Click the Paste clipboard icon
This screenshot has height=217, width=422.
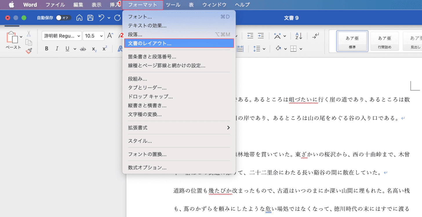pos(12,38)
